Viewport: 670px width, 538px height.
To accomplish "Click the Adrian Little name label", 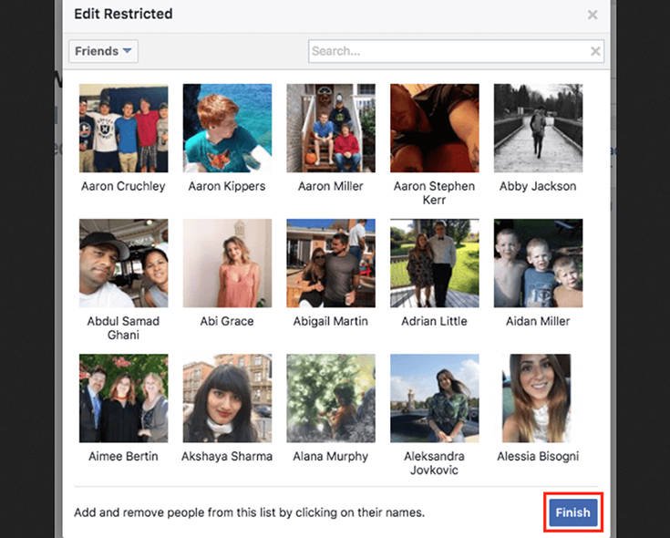I will point(434,321).
